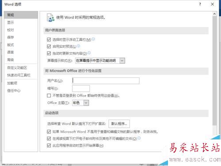Click the 缩写 initials field
This screenshot has width=221, height=166.
(81, 89)
